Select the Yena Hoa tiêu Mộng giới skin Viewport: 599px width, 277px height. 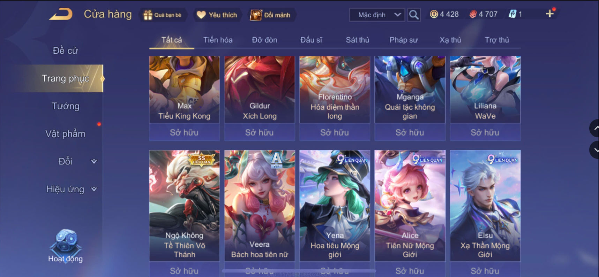[x=335, y=206]
